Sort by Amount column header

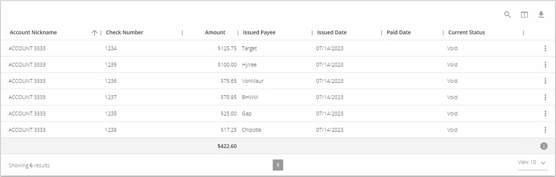(215, 33)
